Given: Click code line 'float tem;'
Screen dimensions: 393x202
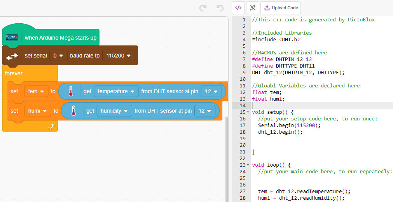Looking at the screenshot, I should pyautogui.click(x=267, y=92).
